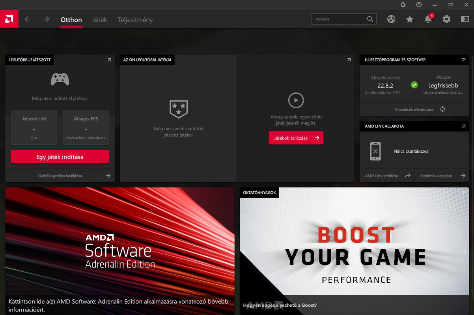This screenshot has height=315, width=474.
Task: Click the AMD logo in the header
Action: (9, 19)
